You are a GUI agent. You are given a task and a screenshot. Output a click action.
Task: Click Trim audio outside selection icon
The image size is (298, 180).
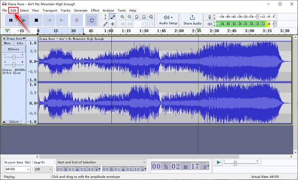coord(122,24)
